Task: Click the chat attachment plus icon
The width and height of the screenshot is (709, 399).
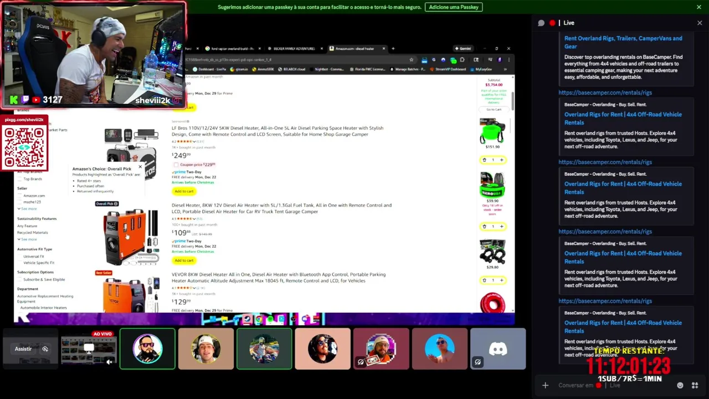Action: [x=545, y=385]
